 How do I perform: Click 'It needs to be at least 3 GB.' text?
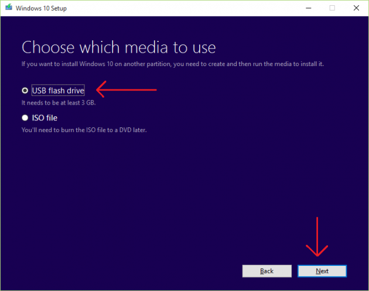[x=59, y=103]
